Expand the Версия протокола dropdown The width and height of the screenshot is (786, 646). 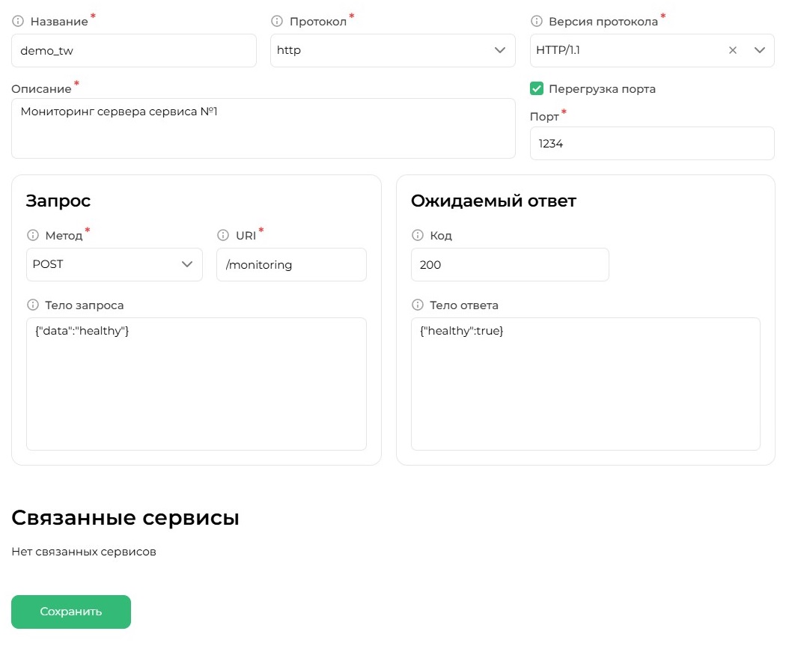pos(761,49)
